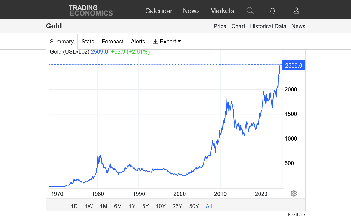
Task: Click the user account icon
Action: click(296, 11)
